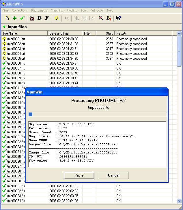Open the Files menu
Viewport: 183px width, 210px height.
5,10
